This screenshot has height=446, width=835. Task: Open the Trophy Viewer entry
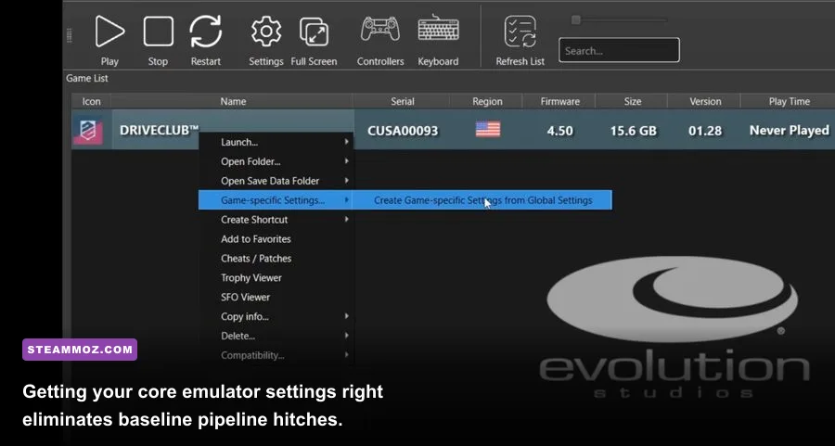[276, 278]
